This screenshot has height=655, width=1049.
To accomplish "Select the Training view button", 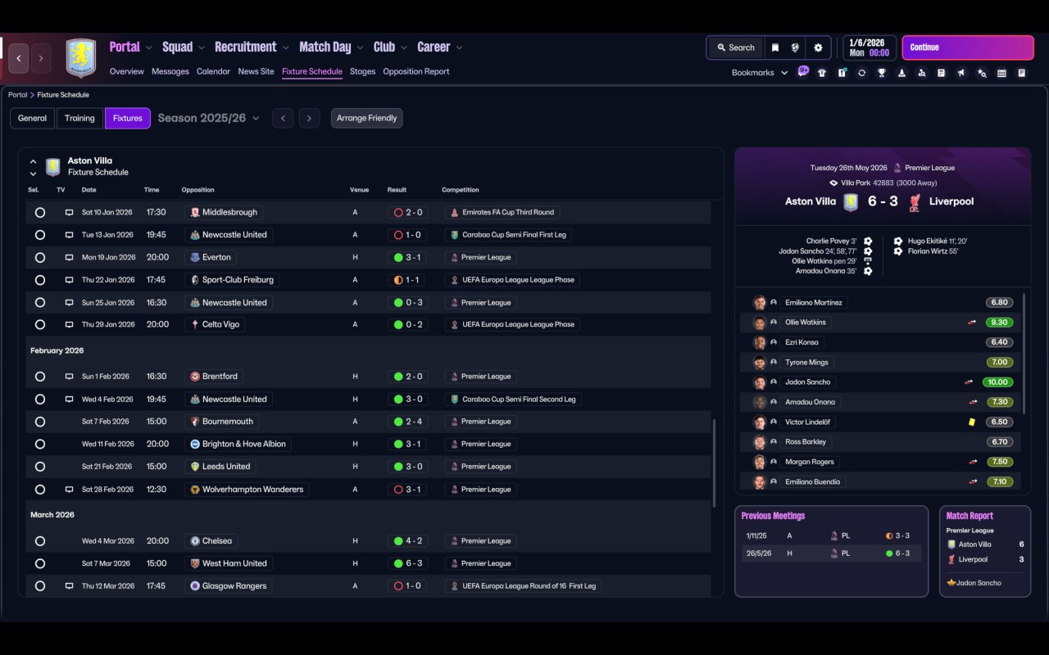I will point(79,118).
